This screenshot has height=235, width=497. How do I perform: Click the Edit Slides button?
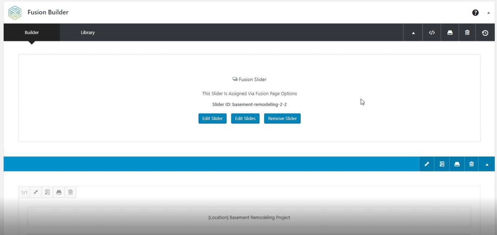coord(245,118)
